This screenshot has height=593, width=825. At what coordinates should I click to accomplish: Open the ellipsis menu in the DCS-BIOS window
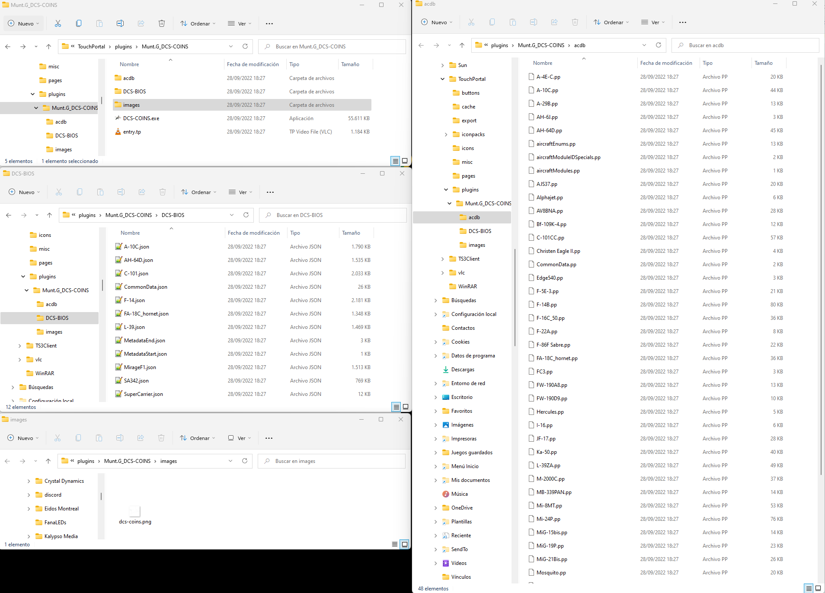coord(270,192)
